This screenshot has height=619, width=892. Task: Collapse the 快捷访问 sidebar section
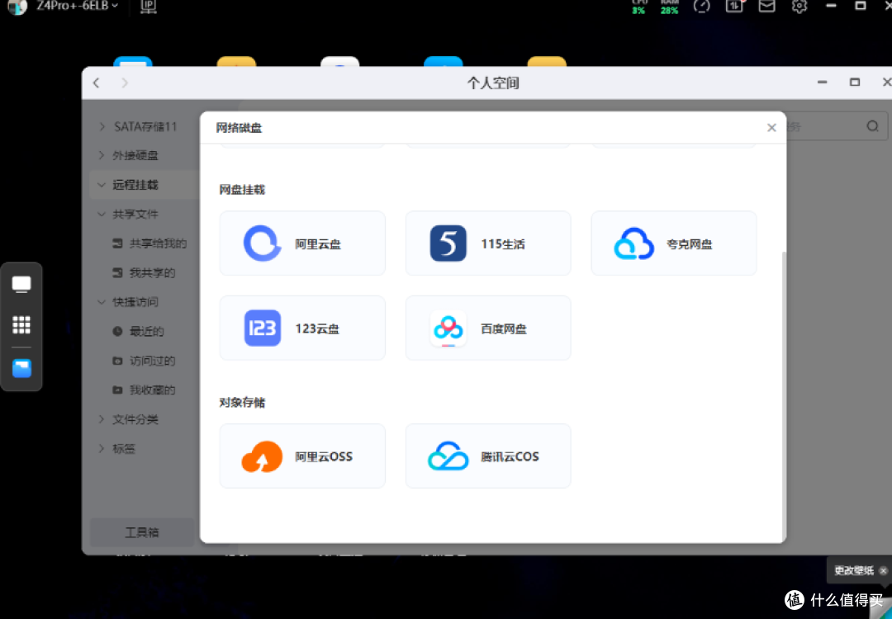point(102,302)
